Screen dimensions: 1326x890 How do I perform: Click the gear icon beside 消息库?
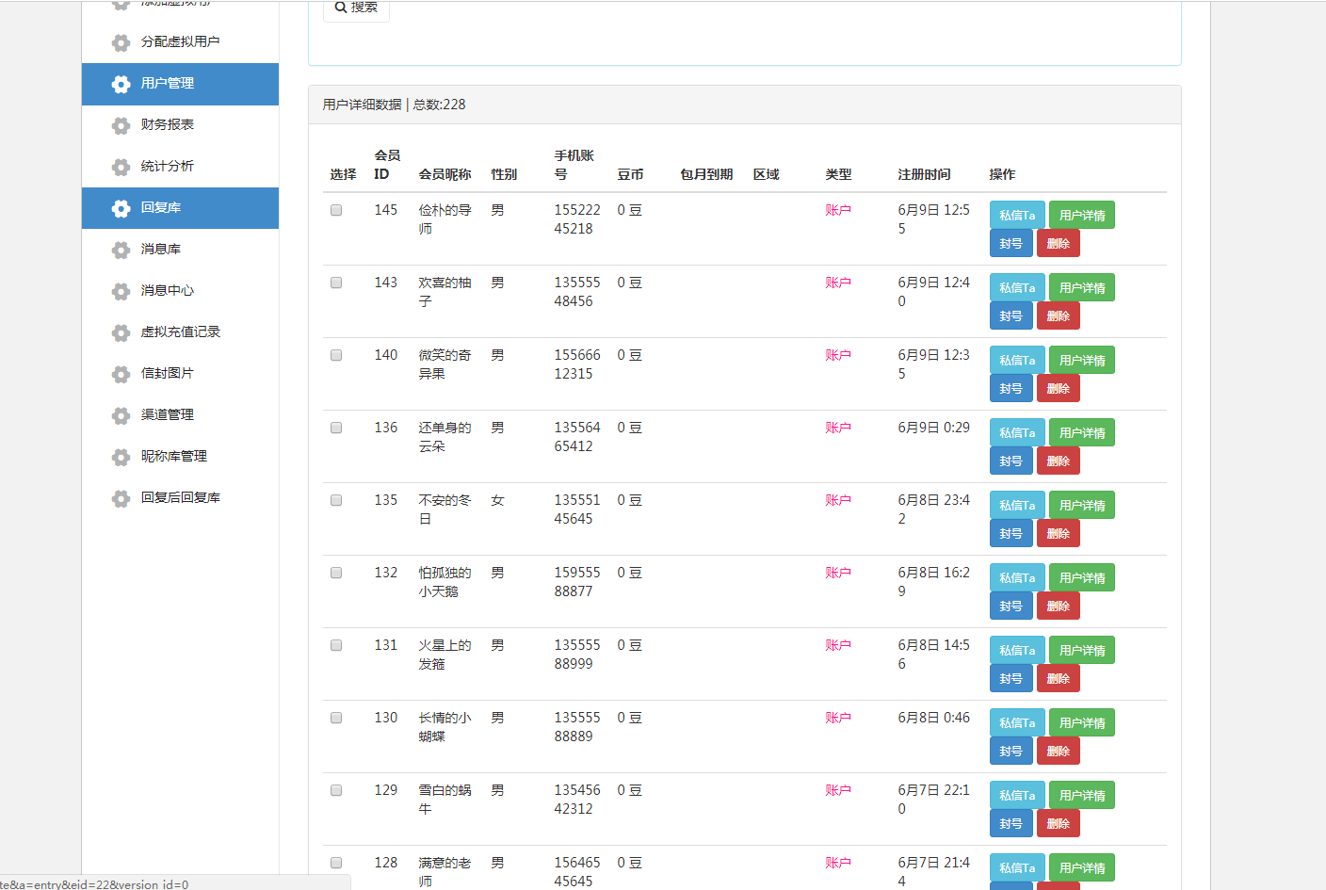click(121, 250)
